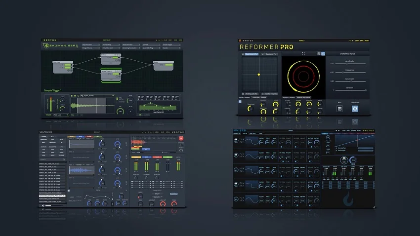
Task: Toggle the fifth oscillator power button in Igniter
Action: click(x=236, y=199)
